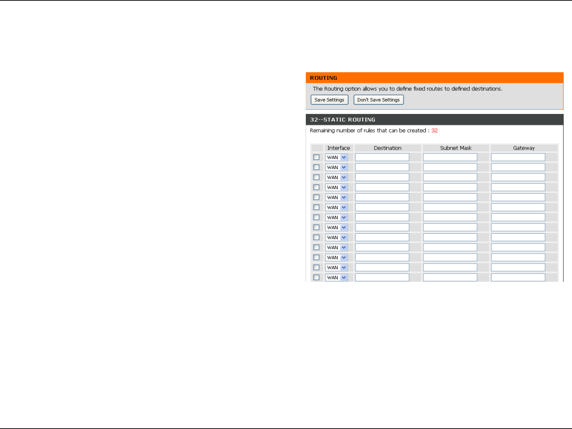Image resolution: width=572 pixels, height=429 pixels.
Task: Expand the WAN interface dropdown in row six
Action: coord(336,208)
